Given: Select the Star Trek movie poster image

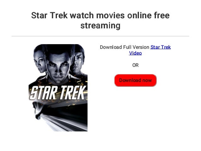Looking at the screenshot, I should [58, 88].
